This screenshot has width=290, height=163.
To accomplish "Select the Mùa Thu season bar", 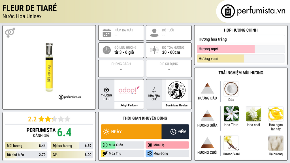I will 122,153.
